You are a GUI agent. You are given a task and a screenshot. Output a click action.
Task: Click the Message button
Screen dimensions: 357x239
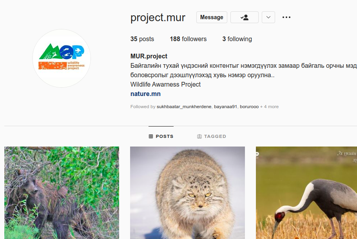[x=212, y=17]
